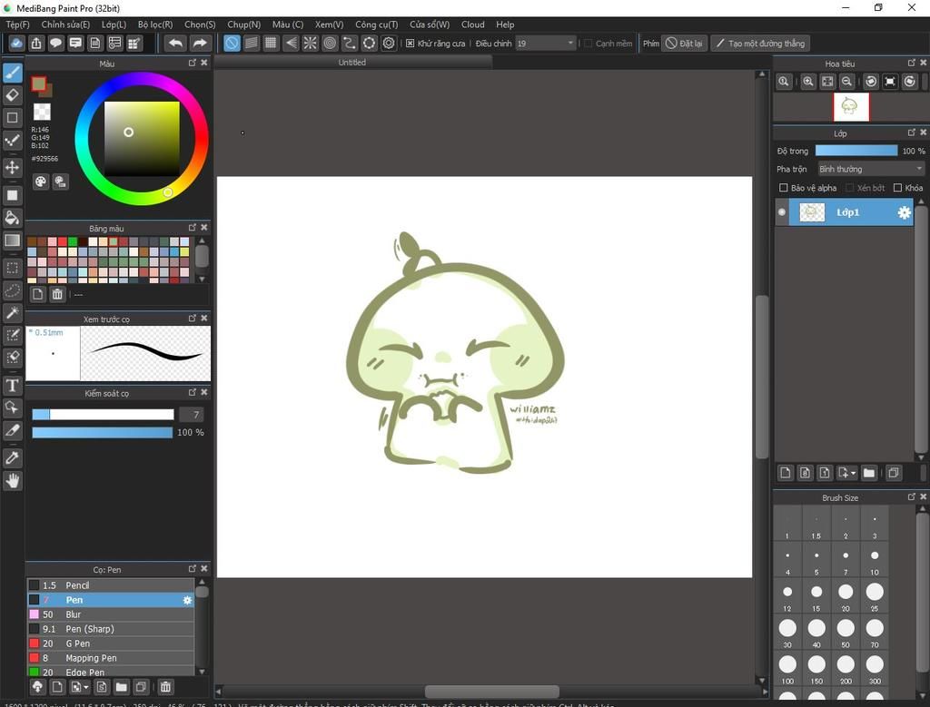The image size is (930, 707).
Task: Click the Redo arrow in toolbar
Action: point(200,44)
